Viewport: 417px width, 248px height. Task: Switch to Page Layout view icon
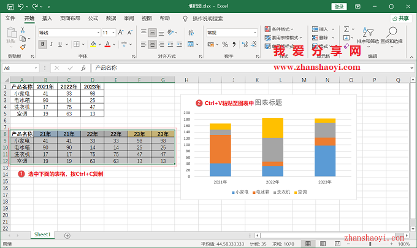click(323, 244)
